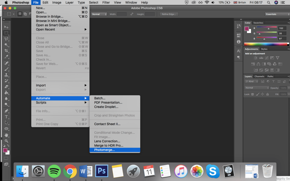Select the Ellipse shape tool

[6, 129]
